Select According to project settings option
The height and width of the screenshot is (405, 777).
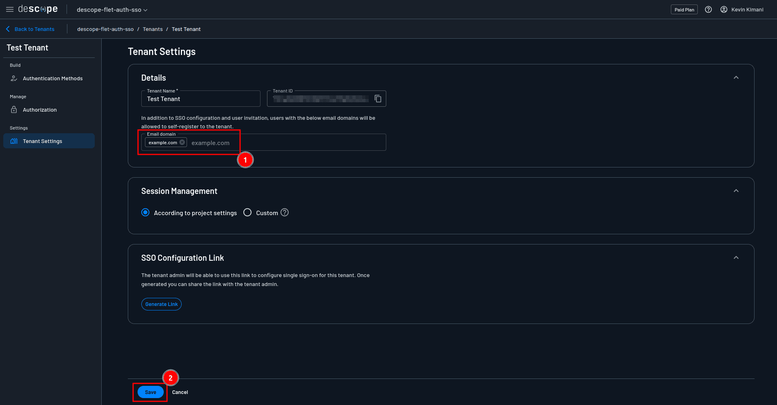pyautogui.click(x=145, y=212)
